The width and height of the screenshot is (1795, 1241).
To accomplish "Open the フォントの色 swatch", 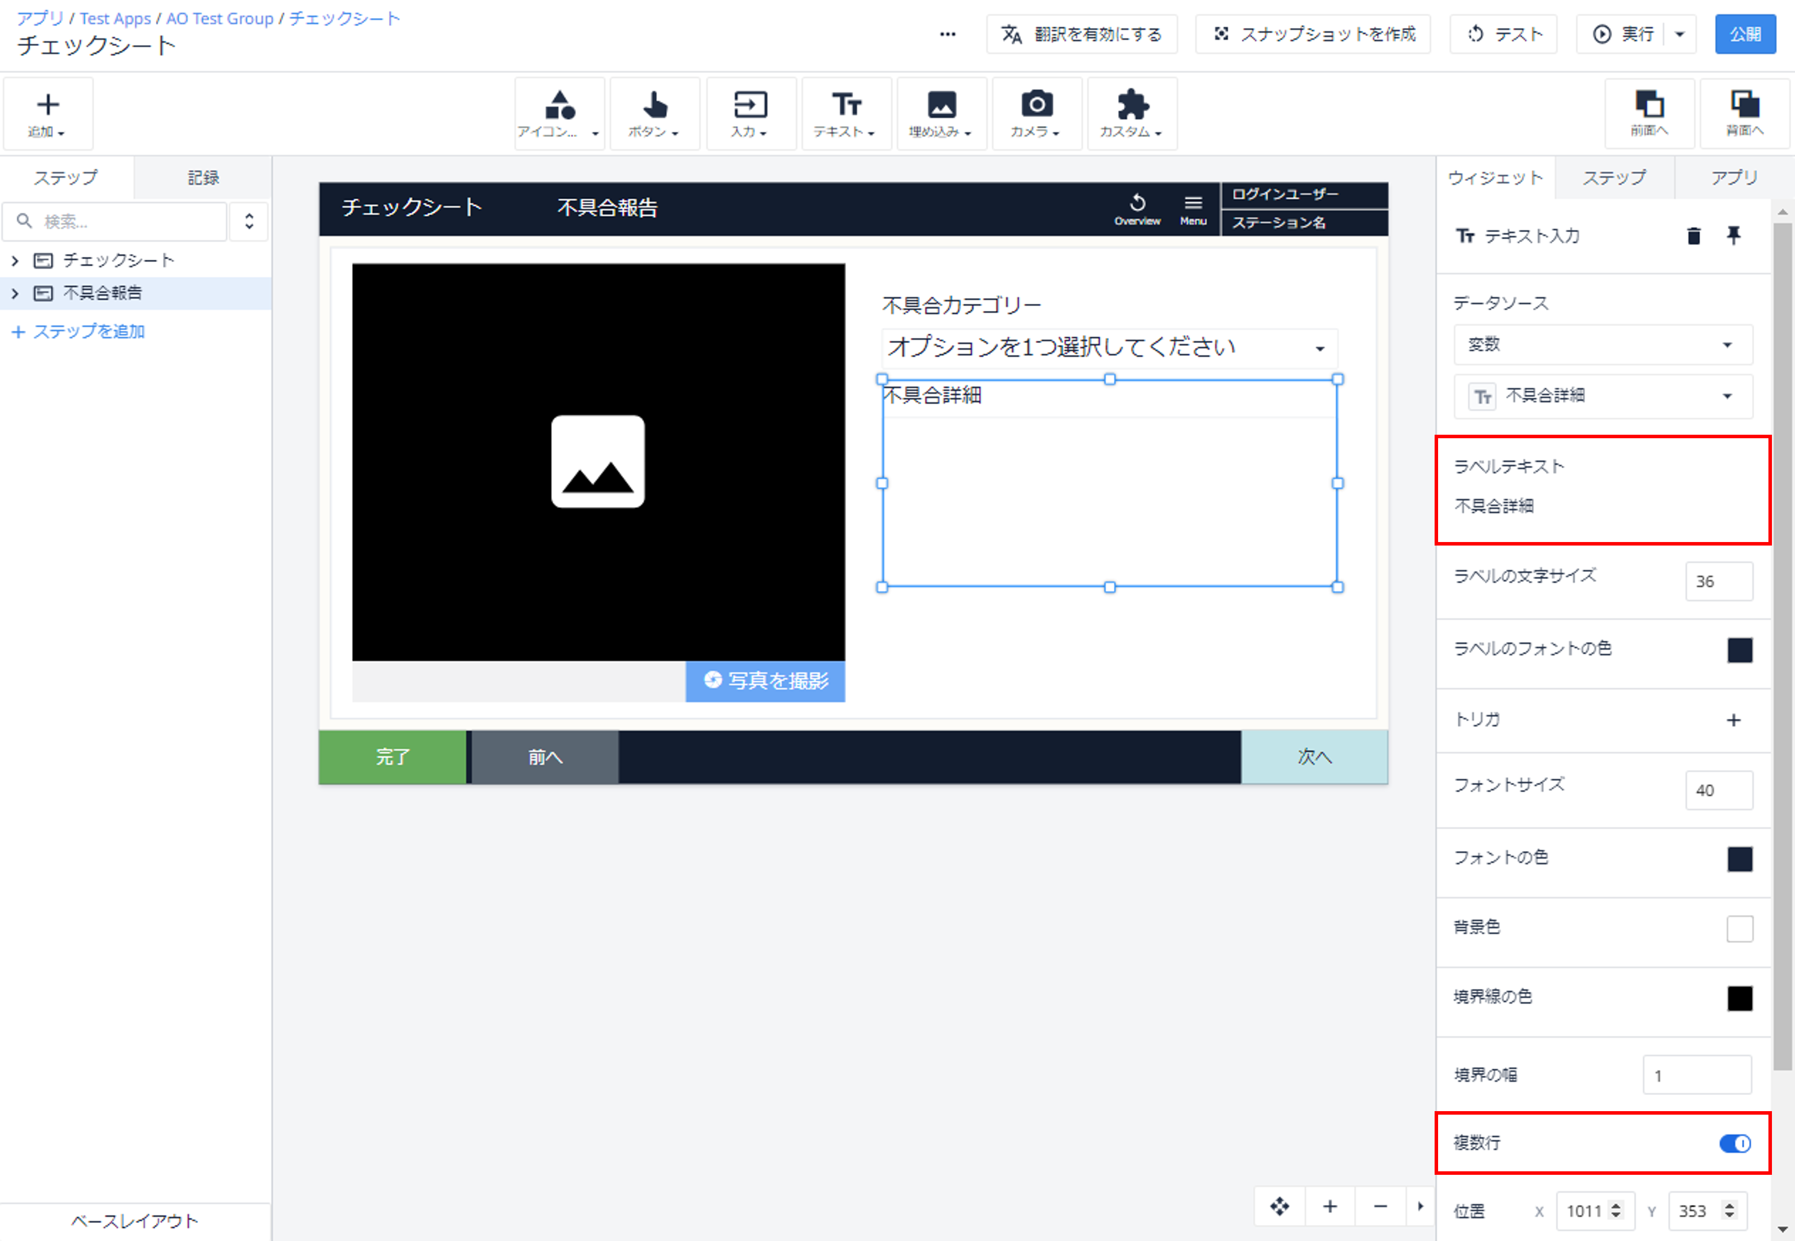I will click(1740, 859).
